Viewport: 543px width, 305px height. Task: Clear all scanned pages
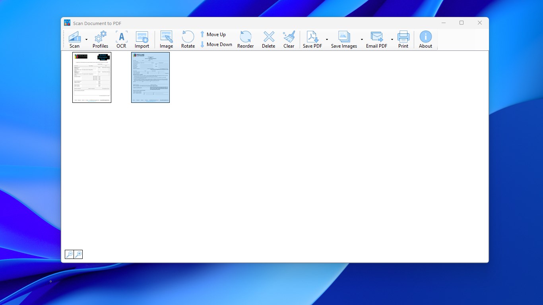coord(289,39)
